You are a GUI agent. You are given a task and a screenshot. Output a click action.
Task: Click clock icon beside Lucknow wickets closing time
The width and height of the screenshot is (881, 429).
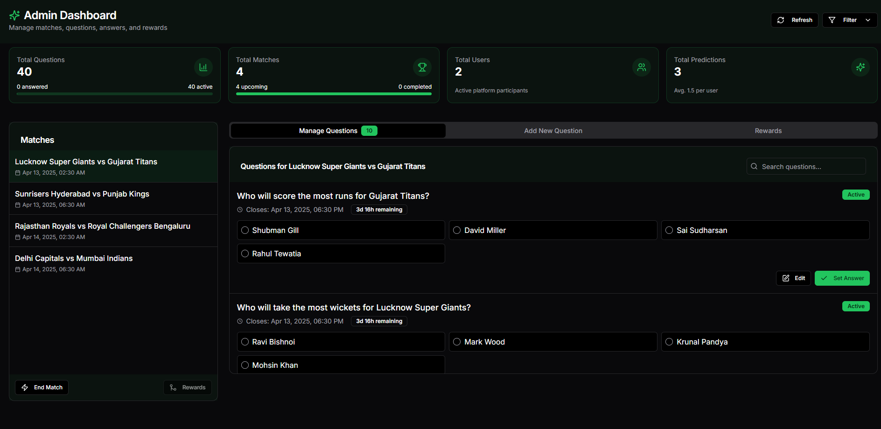[x=240, y=321]
